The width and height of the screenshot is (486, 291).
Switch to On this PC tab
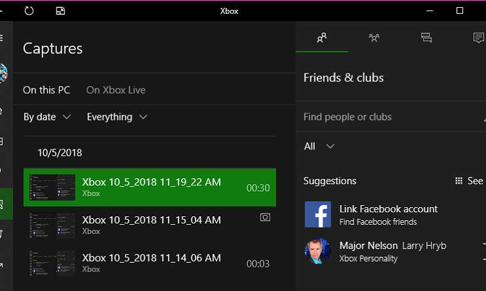(47, 90)
